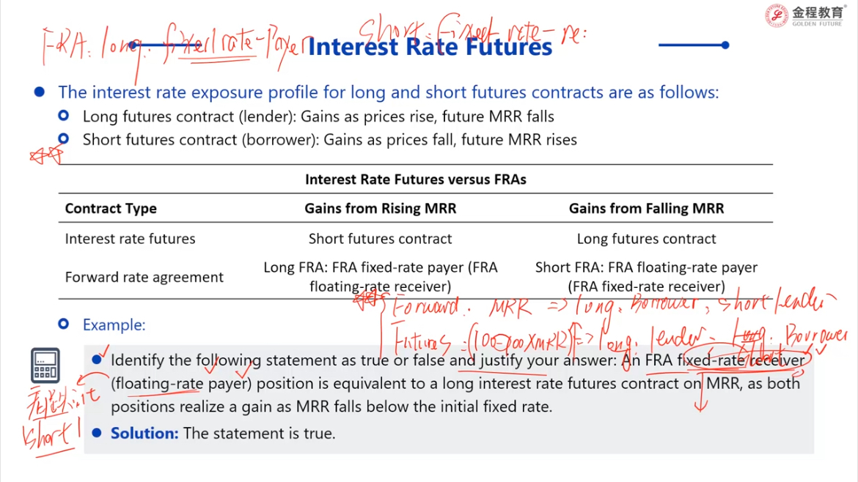Click the bold 'Solution:' label
The width and height of the screenshot is (858, 482).
[144, 434]
